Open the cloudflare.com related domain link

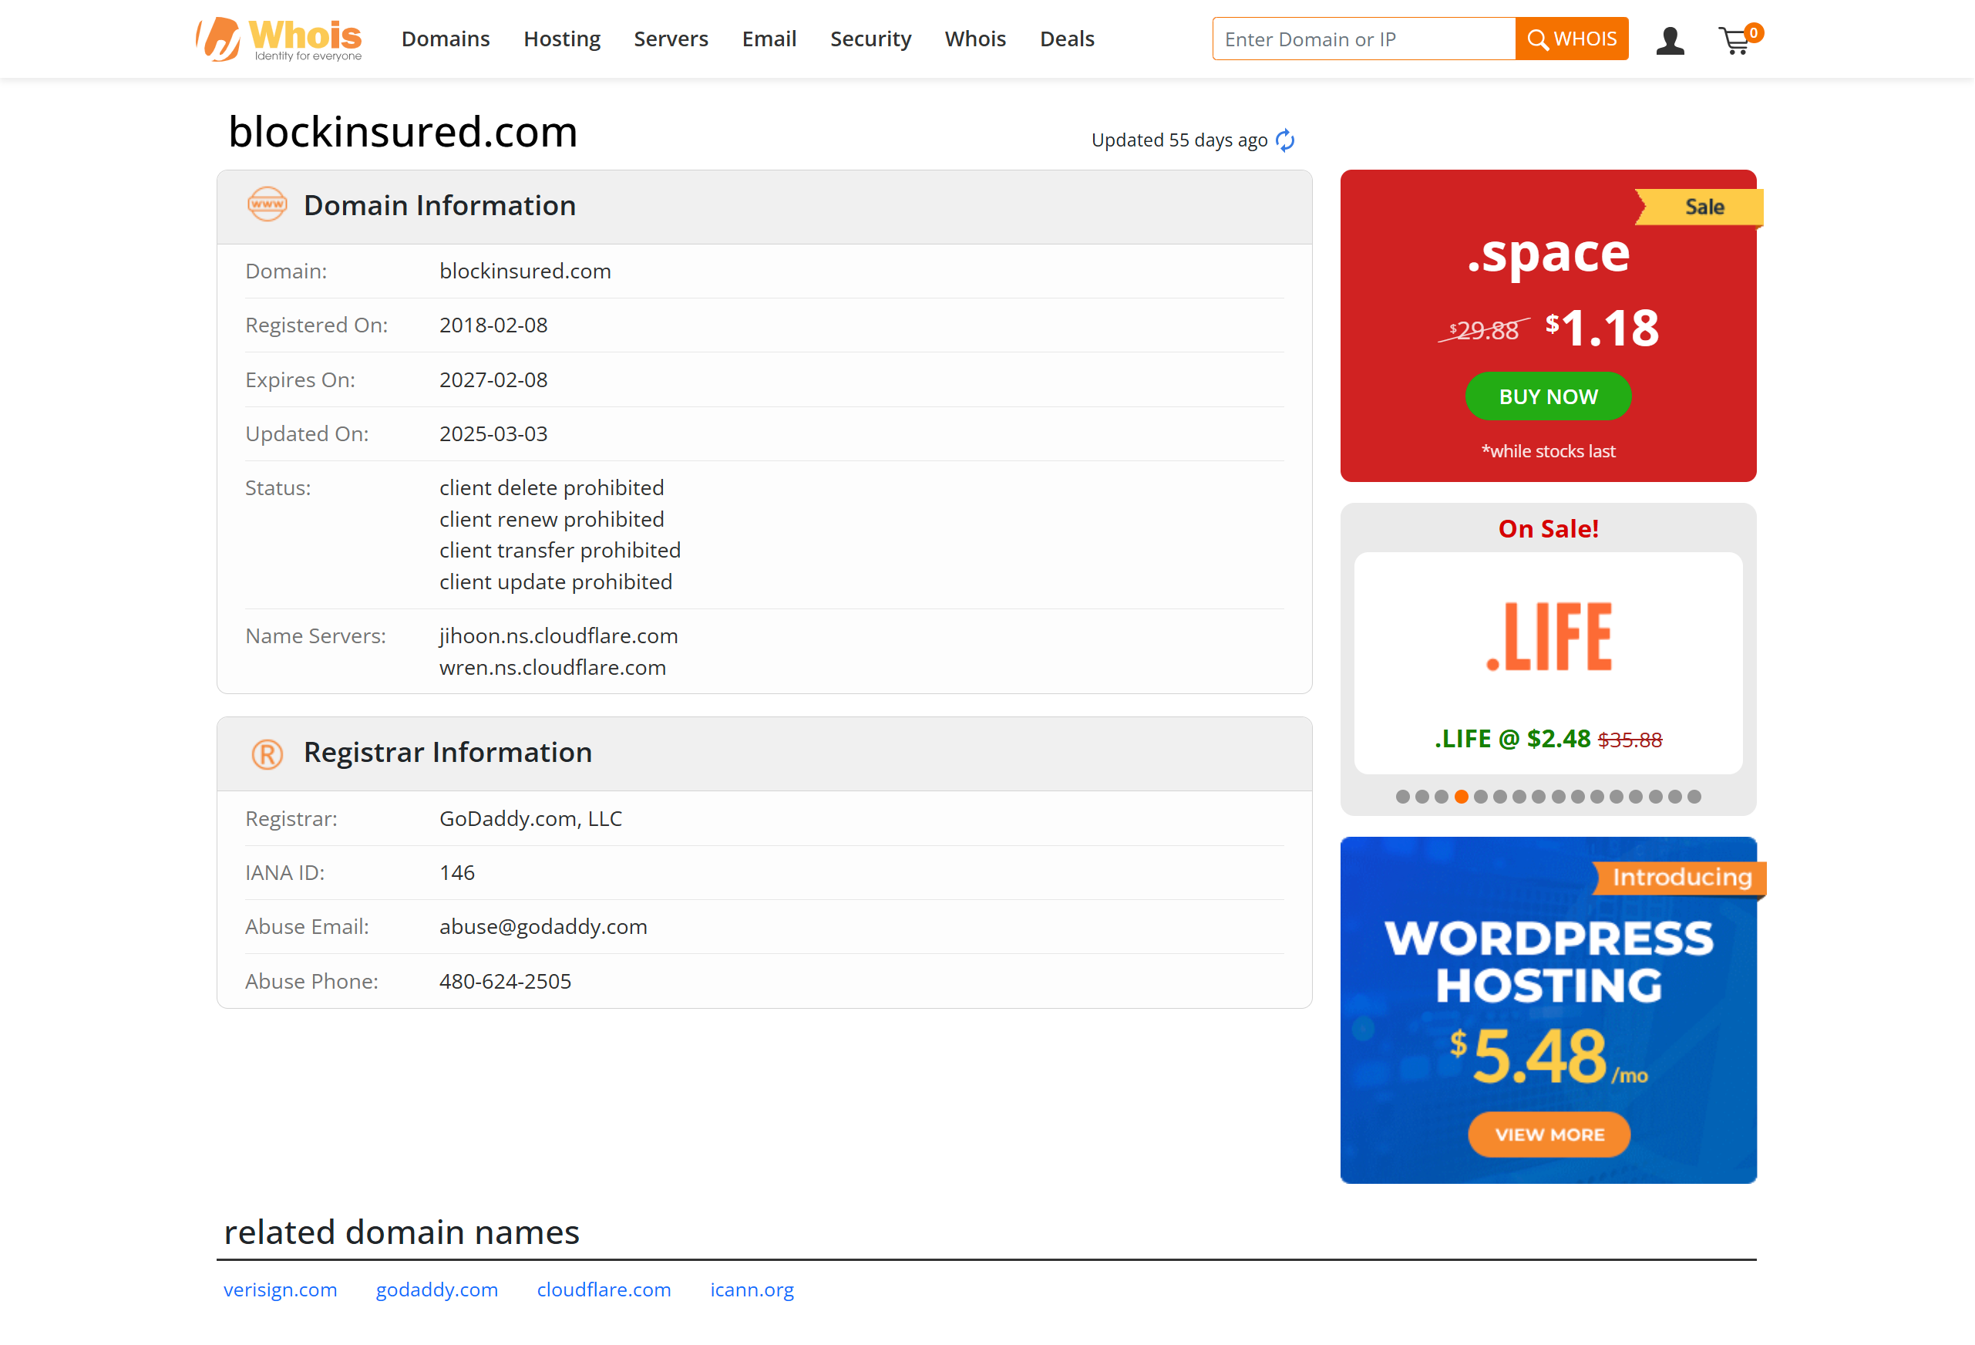pos(604,1289)
